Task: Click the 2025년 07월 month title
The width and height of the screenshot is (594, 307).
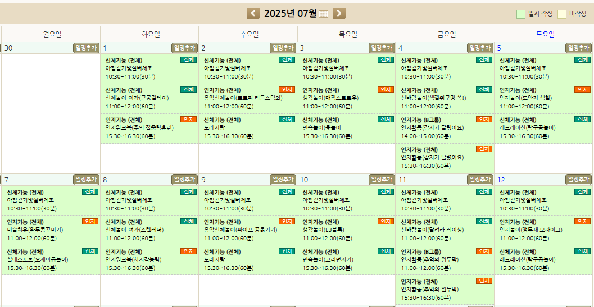Action: [x=290, y=13]
